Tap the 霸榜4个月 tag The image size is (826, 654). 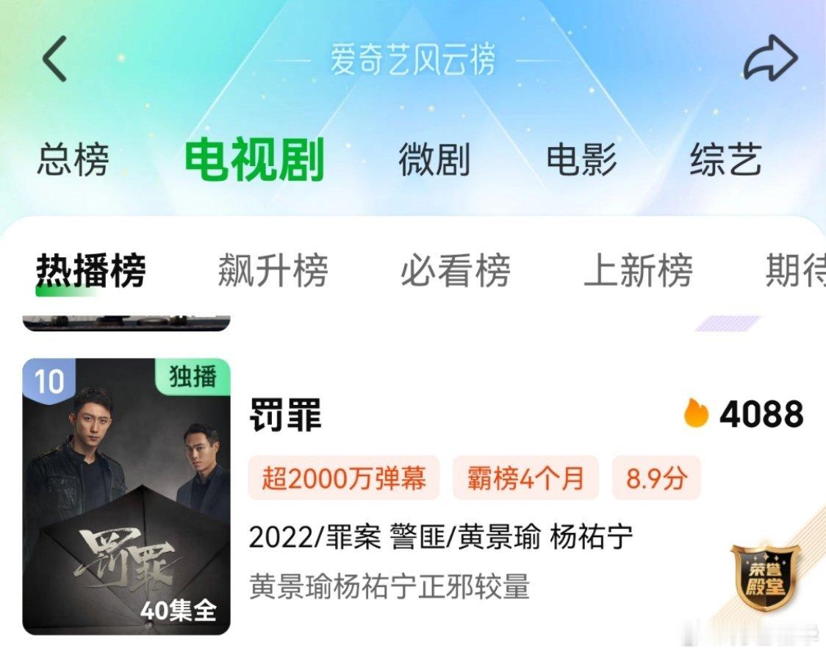click(525, 478)
